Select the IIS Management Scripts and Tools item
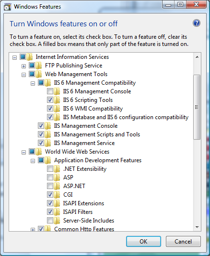Screen dimensions: 210x256 pyautogui.click(x=97, y=134)
